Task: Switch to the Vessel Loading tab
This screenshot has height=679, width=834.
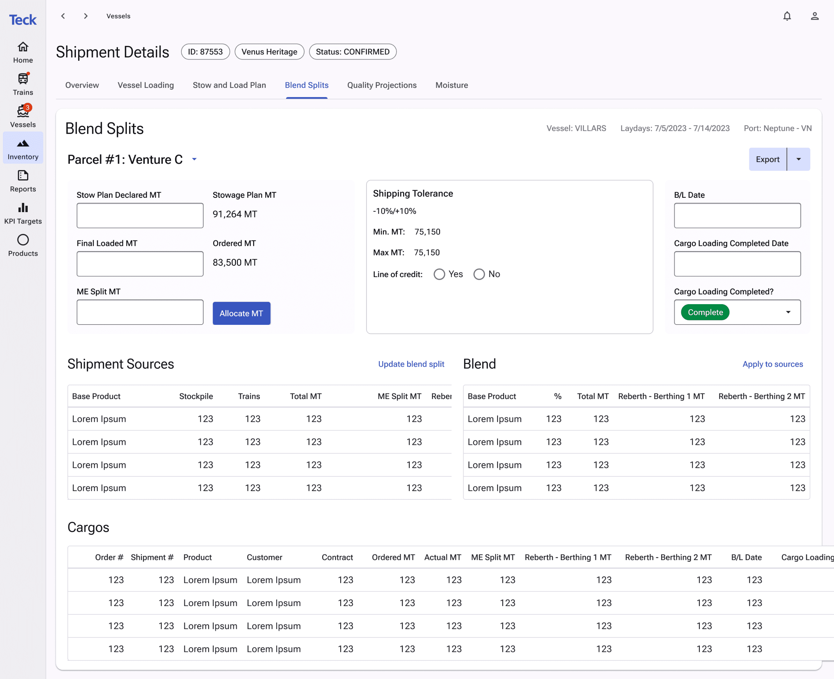Action: click(x=146, y=85)
